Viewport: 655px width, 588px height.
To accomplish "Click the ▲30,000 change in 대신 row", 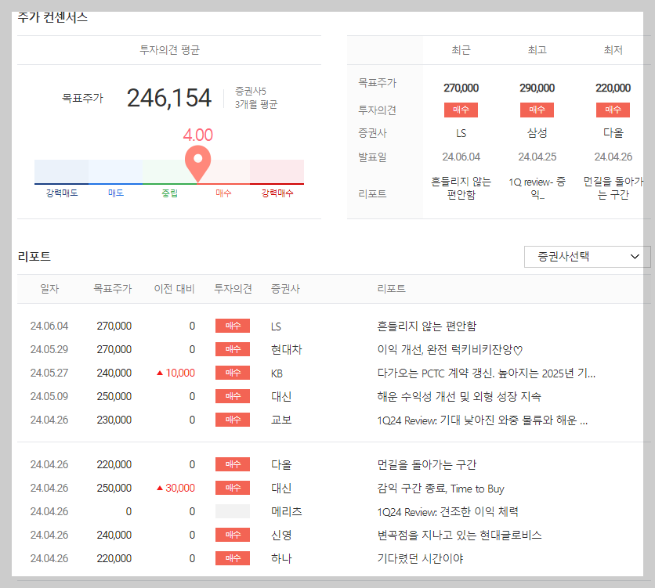I will (x=176, y=488).
